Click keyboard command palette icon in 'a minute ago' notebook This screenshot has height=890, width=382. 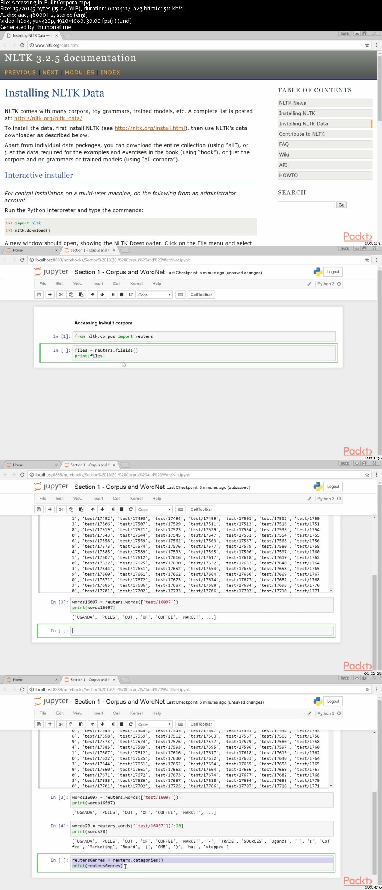pos(181,295)
